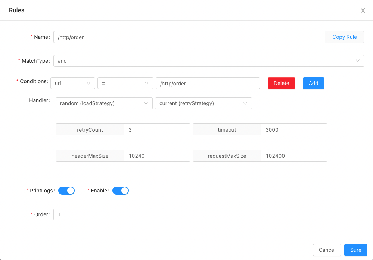Click the headerMaxSize value field
The image size is (373, 260).
click(157, 156)
